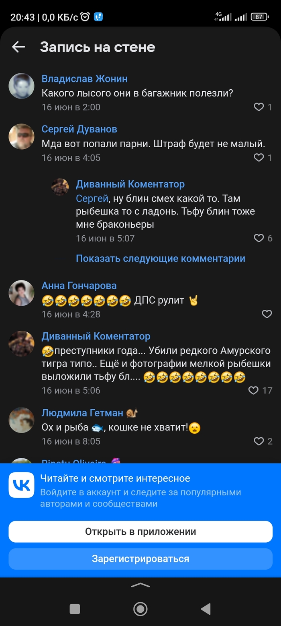Image resolution: width=281 pixels, height=626 pixels.
Task: Tap heart on comment with 17 likes
Action: 253,390
